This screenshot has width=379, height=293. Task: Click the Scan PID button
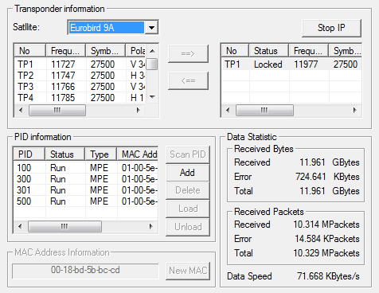[188, 154]
